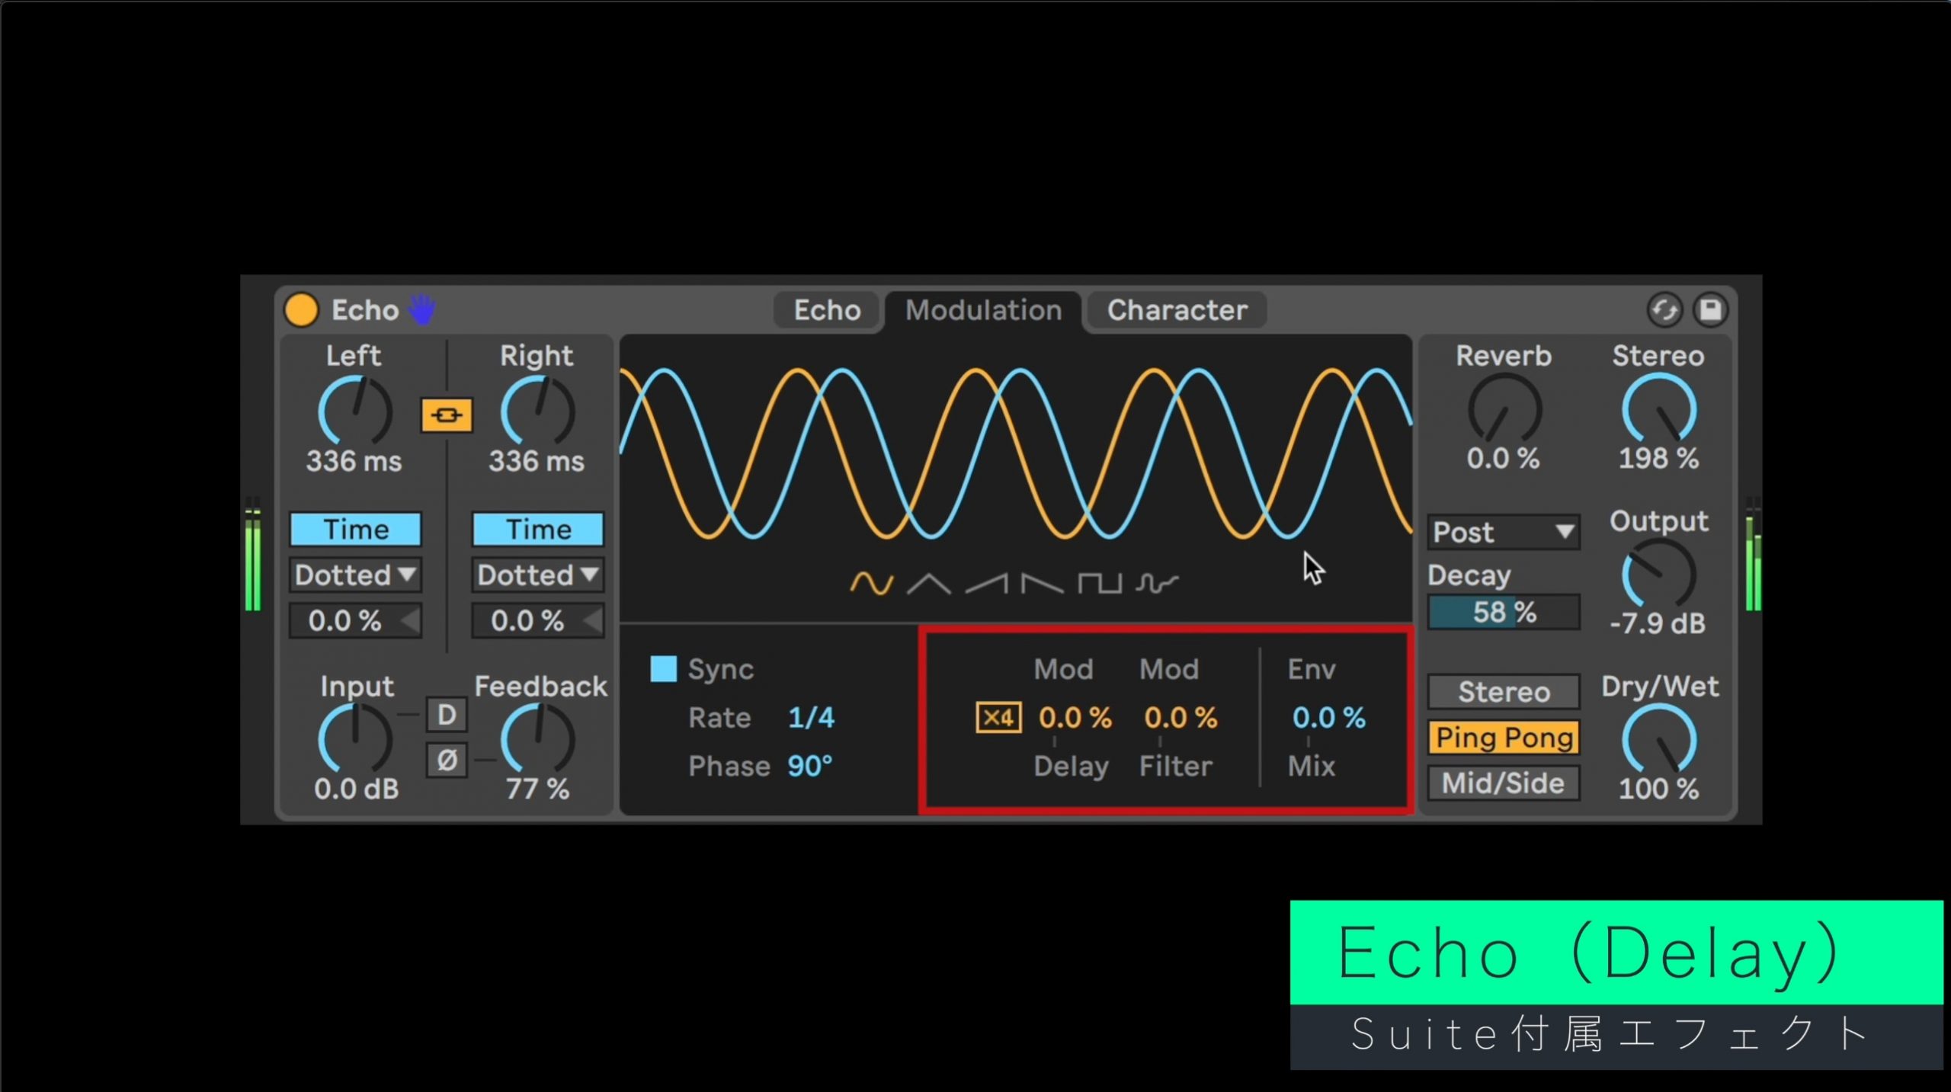The image size is (1951, 1092).
Task: Click the 0.0 % Reverb value
Action: tap(1504, 459)
